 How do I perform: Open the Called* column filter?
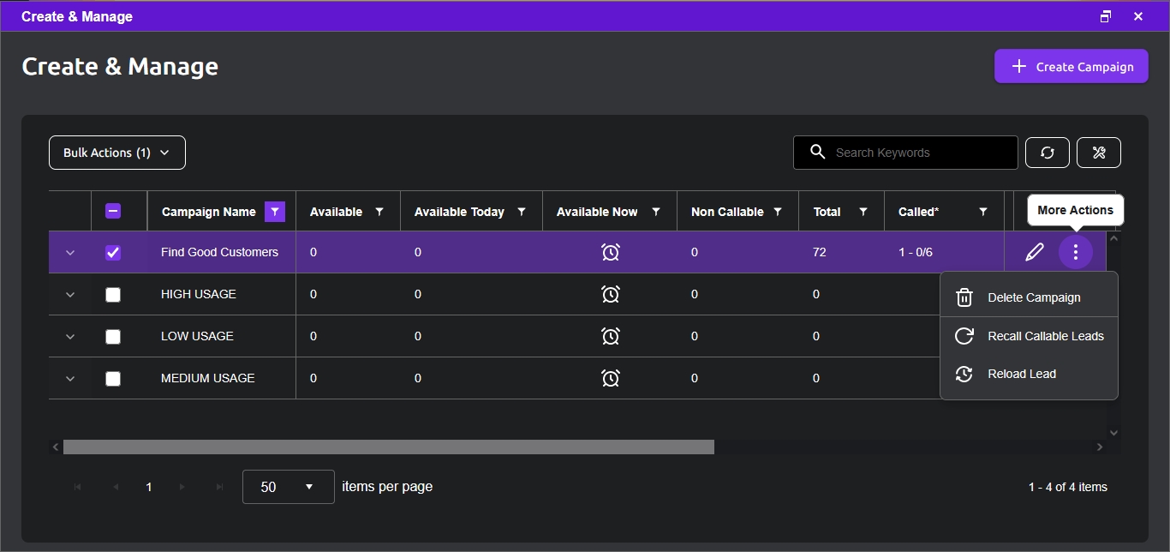pyautogui.click(x=983, y=212)
